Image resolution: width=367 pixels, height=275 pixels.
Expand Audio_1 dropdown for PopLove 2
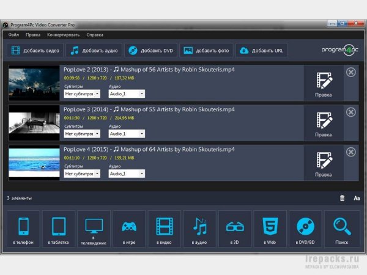coord(127,94)
